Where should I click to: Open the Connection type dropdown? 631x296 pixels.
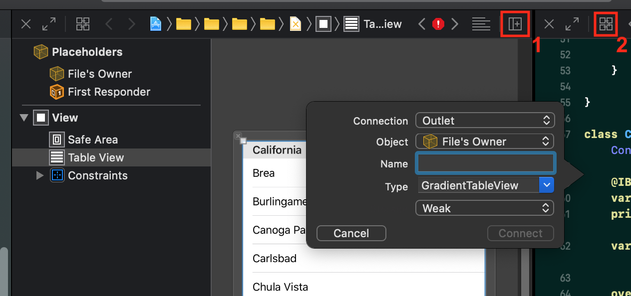(485, 121)
